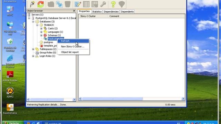This screenshot has width=221, height=124.
Task: Collapse the Databases (3) node
Action: 33,22
